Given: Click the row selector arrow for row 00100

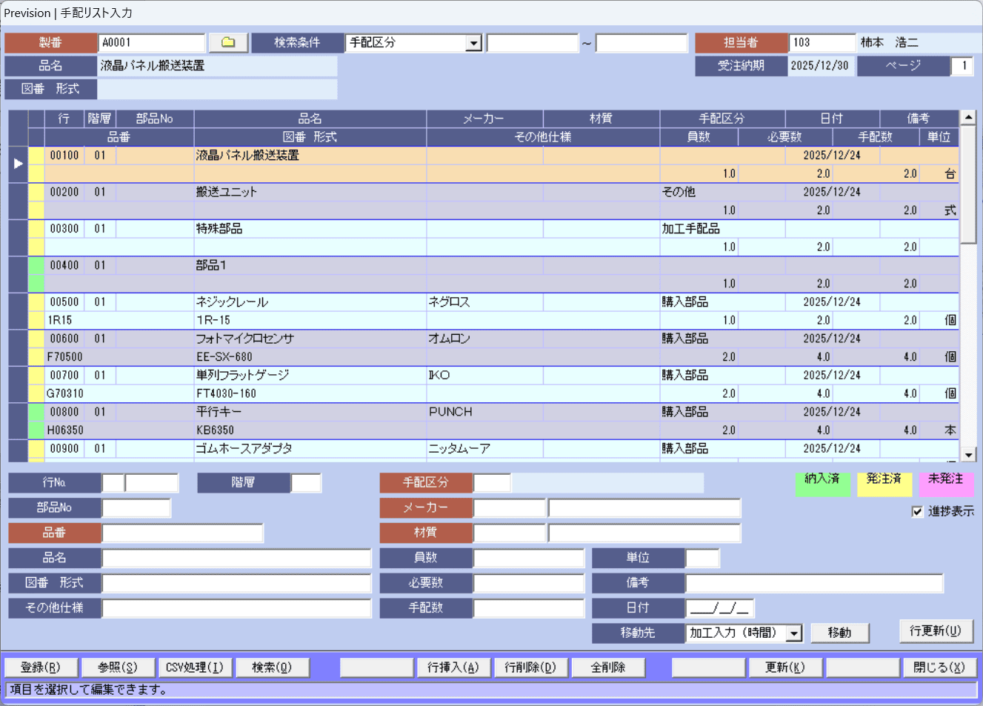Looking at the screenshot, I should (x=18, y=164).
